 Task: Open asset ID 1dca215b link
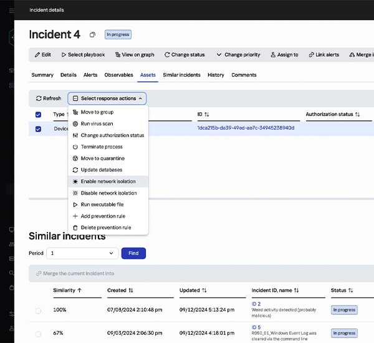click(x=246, y=128)
